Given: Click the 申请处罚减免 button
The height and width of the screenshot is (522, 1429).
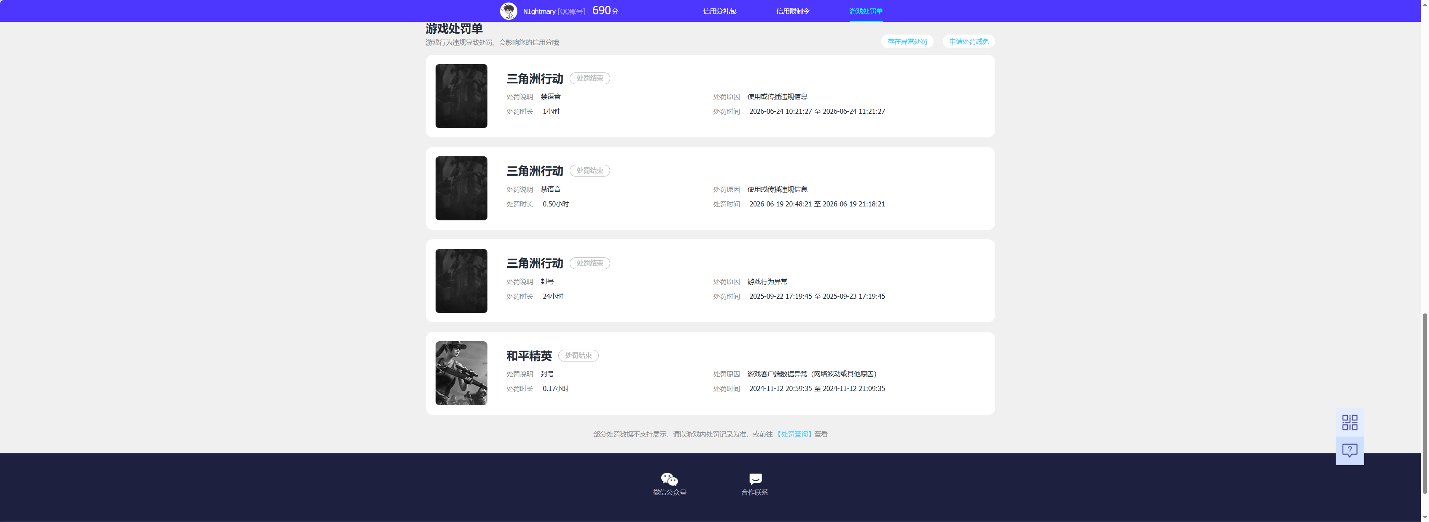Looking at the screenshot, I should pos(969,42).
